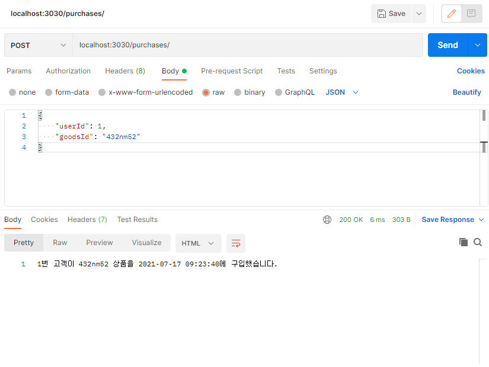Open the Pre-request Script tab
This screenshot has height=367, width=489.
click(232, 71)
